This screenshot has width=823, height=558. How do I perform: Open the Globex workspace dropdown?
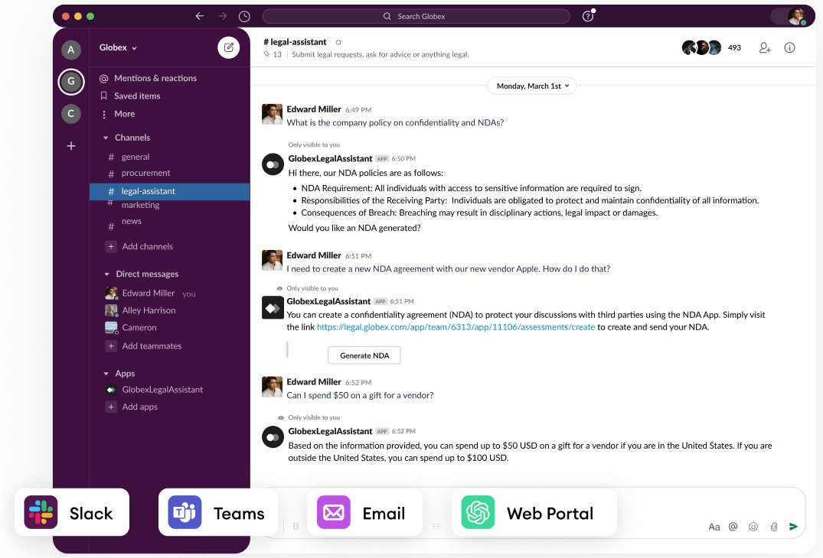(x=118, y=47)
